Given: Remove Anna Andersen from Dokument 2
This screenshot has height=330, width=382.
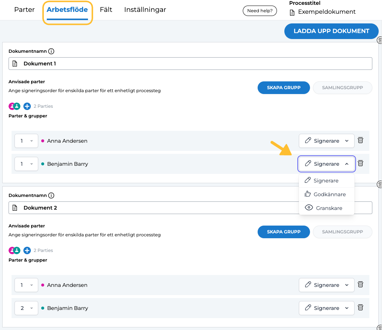Looking at the screenshot, I should pyautogui.click(x=360, y=284).
